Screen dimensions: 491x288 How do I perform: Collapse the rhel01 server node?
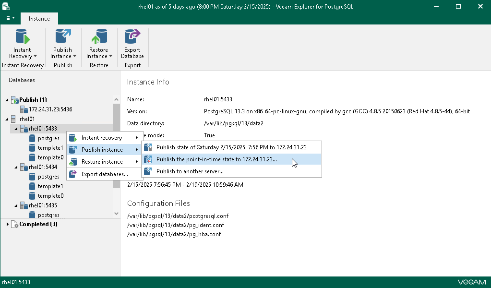[7, 119]
